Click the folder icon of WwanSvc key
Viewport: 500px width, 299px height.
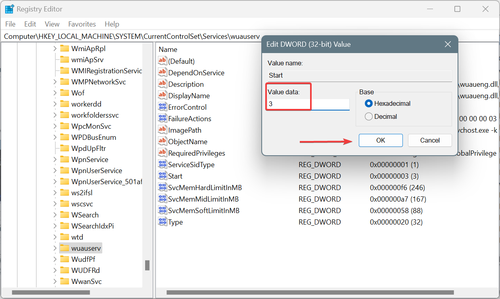(x=65, y=282)
